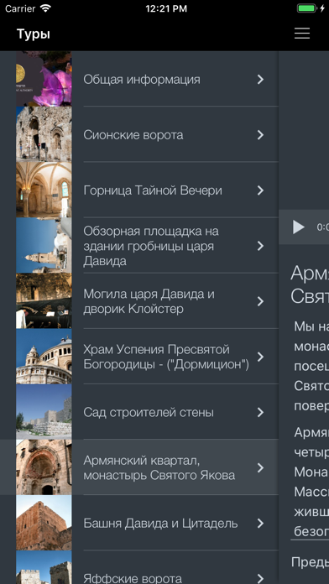Screen dimensions: 329x584
Task: Expand chevron for Сионские ворота
Action: (260, 134)
